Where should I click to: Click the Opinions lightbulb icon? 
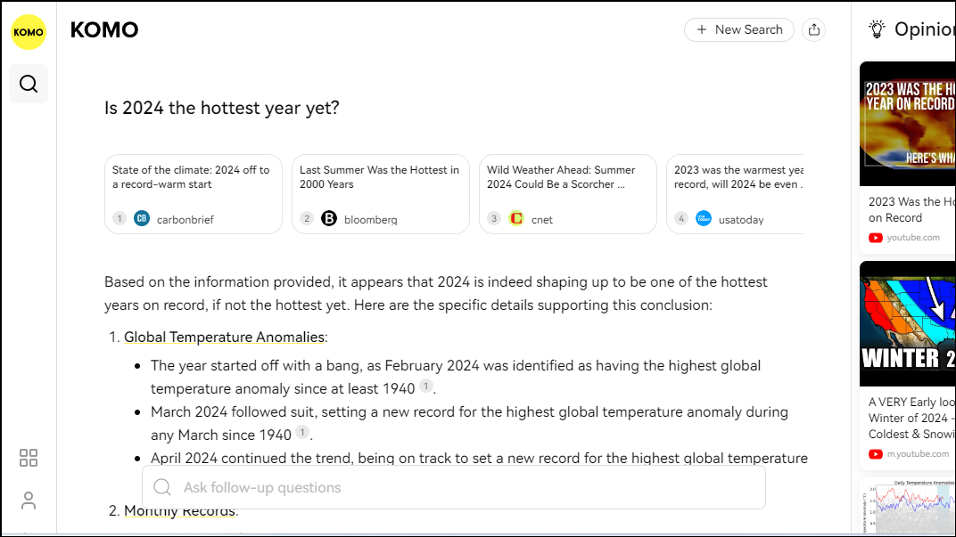[x=878, y=29]
